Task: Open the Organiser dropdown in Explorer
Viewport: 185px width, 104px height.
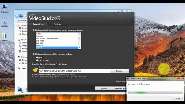Action: [x=22, y=21]
